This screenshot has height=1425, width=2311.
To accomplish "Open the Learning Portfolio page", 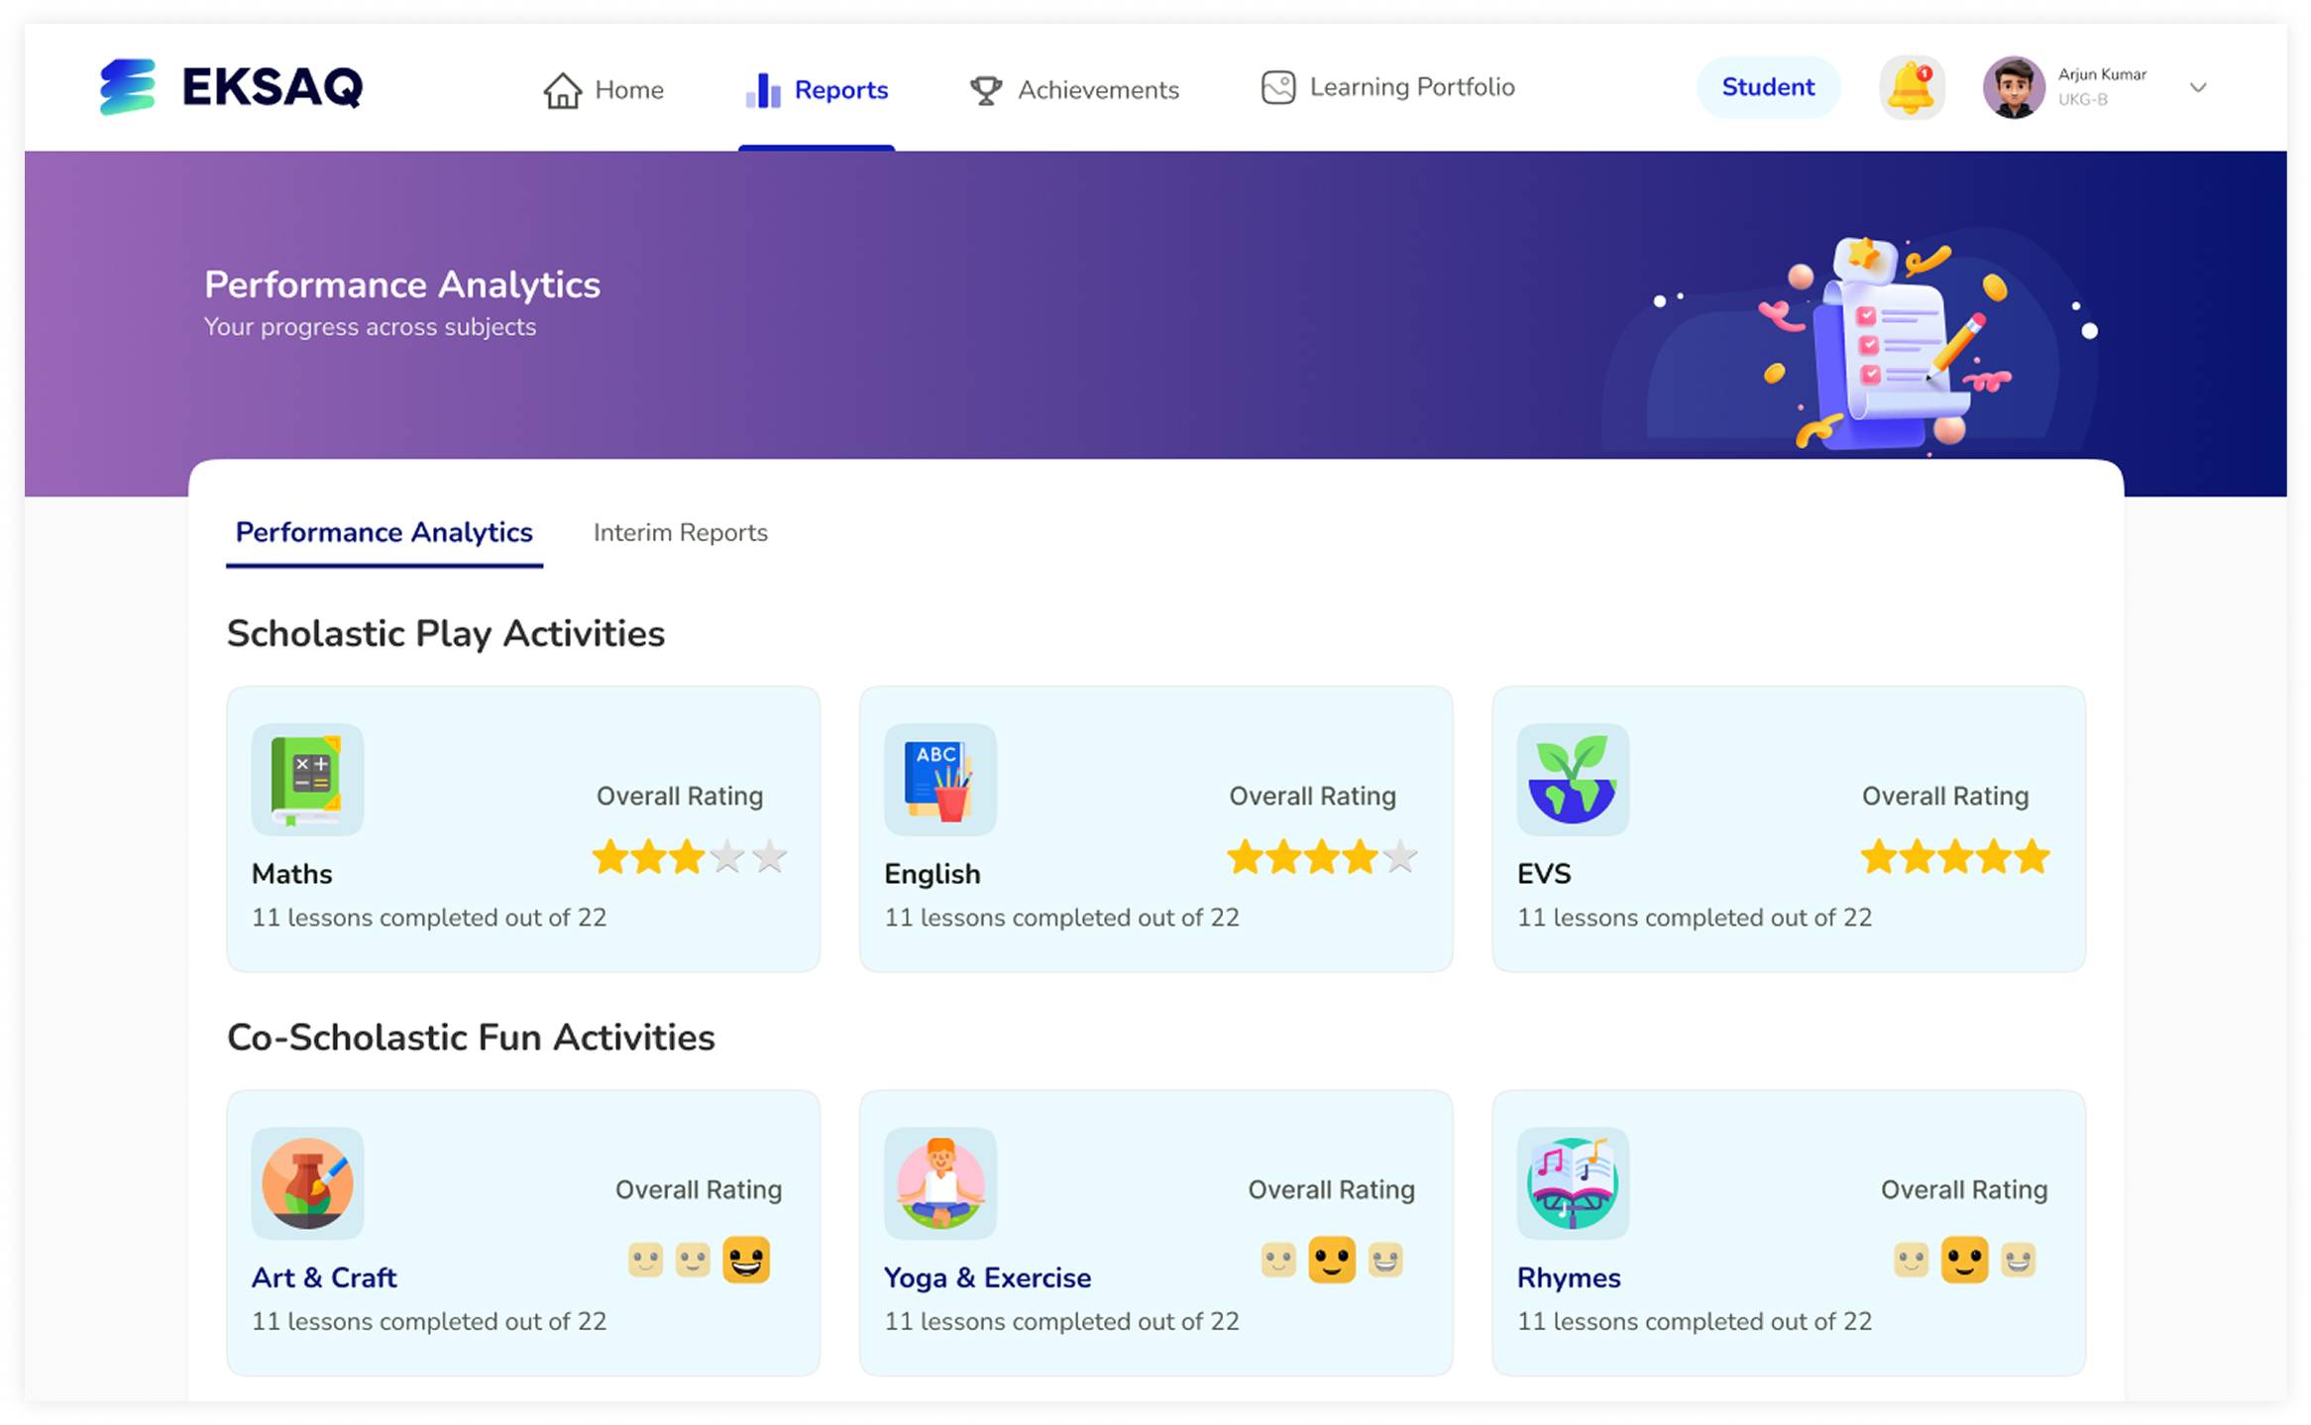I will pyautogui.click(x=1387, y=87).
